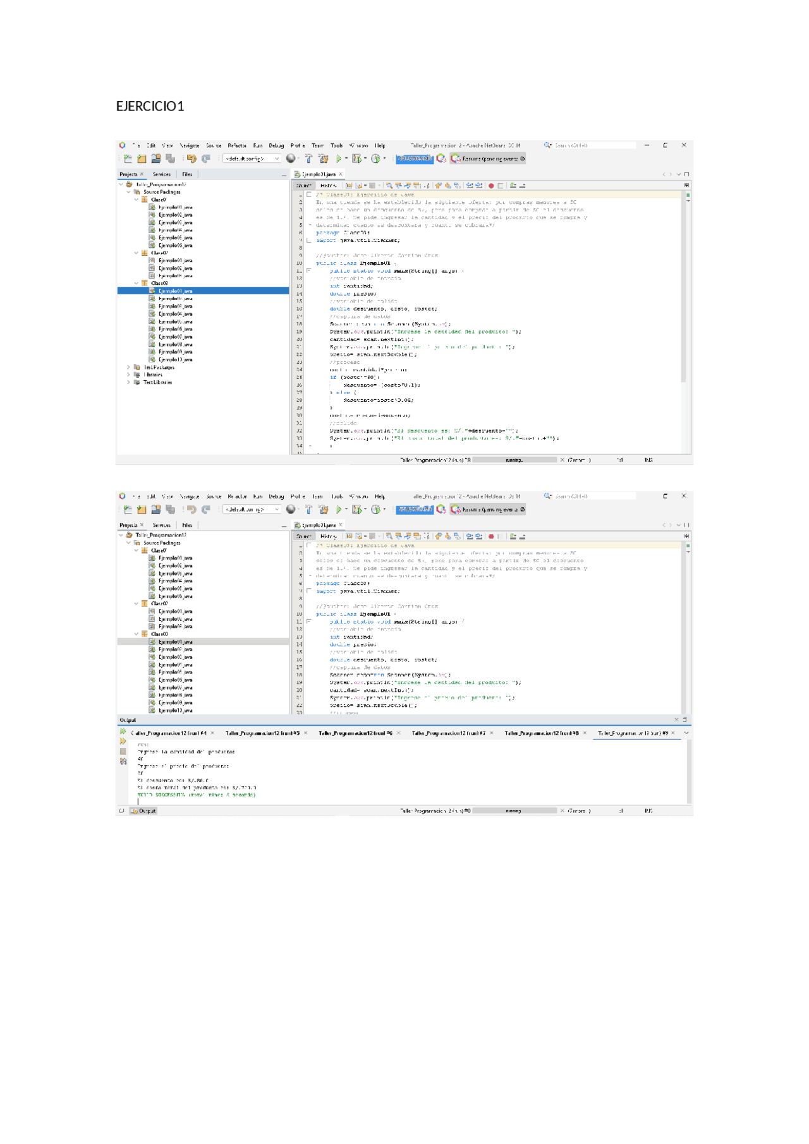Expand the Test Packages tree node
Image resolution: width=809 pixels, height=1144 pixels.
coord(128,367)
